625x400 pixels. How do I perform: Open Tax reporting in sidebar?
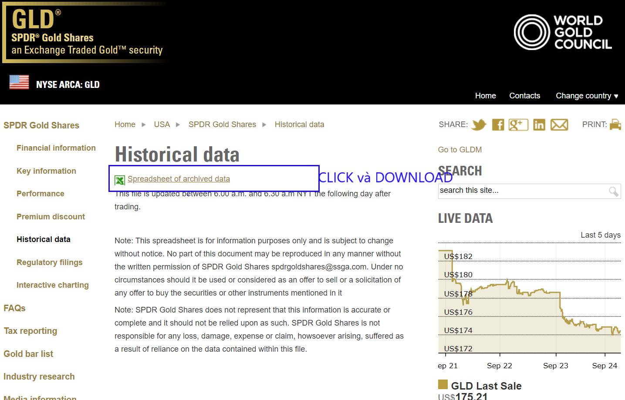coord(30,331)
